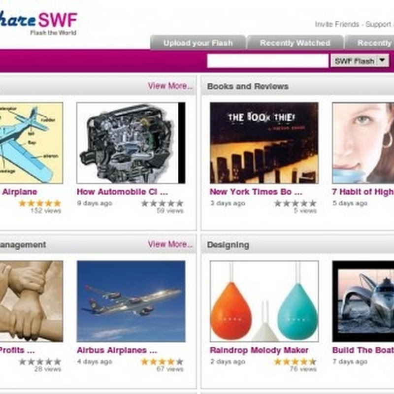Rate Airplane with the gold stars
This screenshot has height=394, width=394.
click(x=40, y=203)
